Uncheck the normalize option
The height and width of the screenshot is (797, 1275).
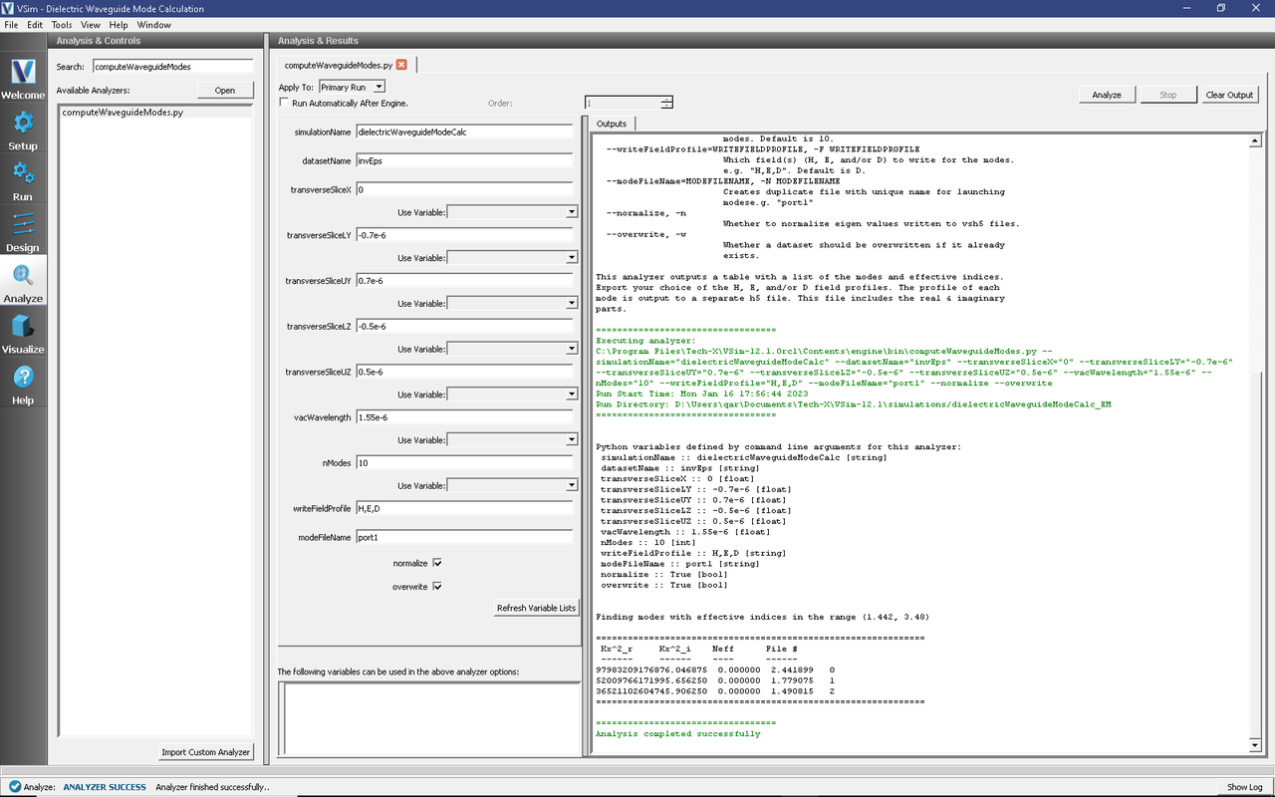coord(436,562)
